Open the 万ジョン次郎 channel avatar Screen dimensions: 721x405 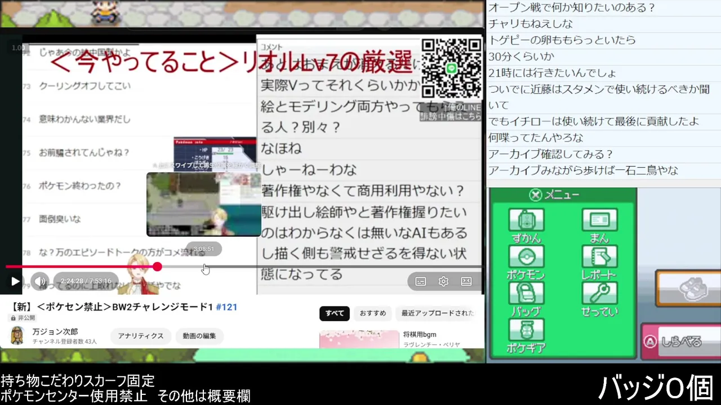point(18,336)
